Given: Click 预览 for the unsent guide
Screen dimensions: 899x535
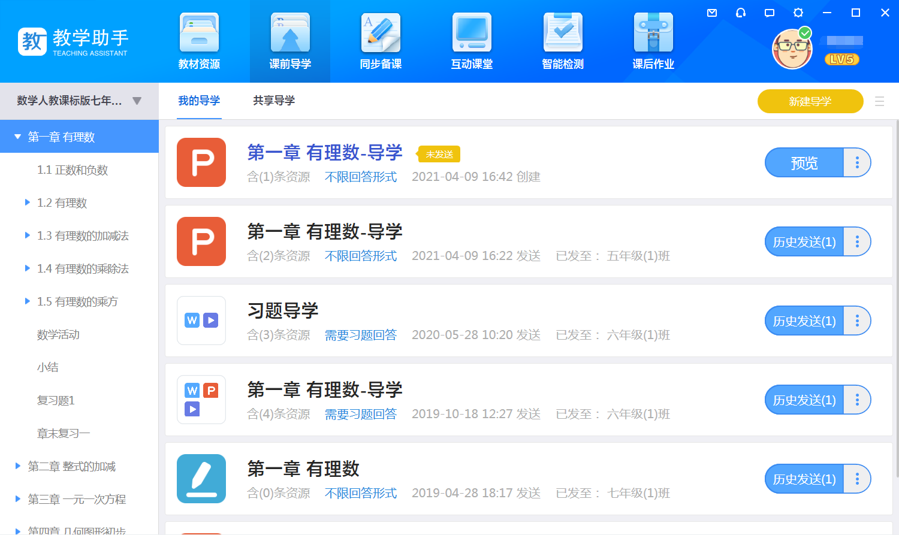Looking at the screenshot, I should pyautogui.click(x=804, y=162).
